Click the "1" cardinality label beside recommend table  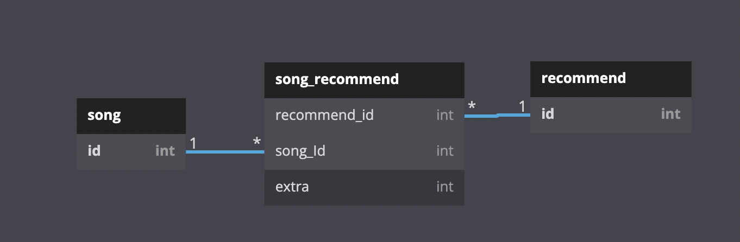[x=522, y=106]
